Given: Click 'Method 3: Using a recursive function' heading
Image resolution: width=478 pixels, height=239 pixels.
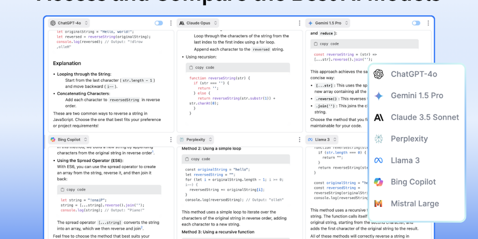Looking at the screenshot, I should [x=218, y=232].
